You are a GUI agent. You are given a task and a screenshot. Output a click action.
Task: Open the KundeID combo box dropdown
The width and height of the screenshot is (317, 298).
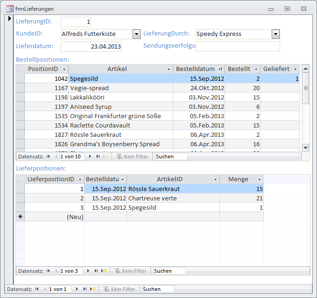pos(136,34)
